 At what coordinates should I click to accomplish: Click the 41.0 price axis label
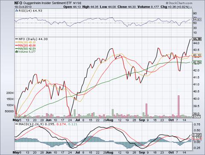click(x=196, y=85)
